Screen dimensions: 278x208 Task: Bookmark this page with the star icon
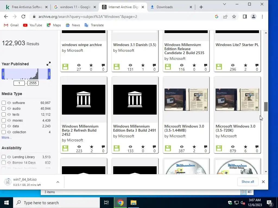pos(234,17)
